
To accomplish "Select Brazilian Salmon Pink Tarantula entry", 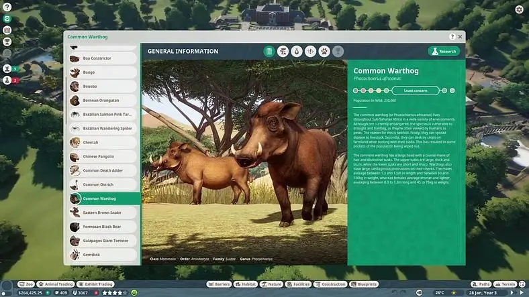I will click(x=103, y=115).
